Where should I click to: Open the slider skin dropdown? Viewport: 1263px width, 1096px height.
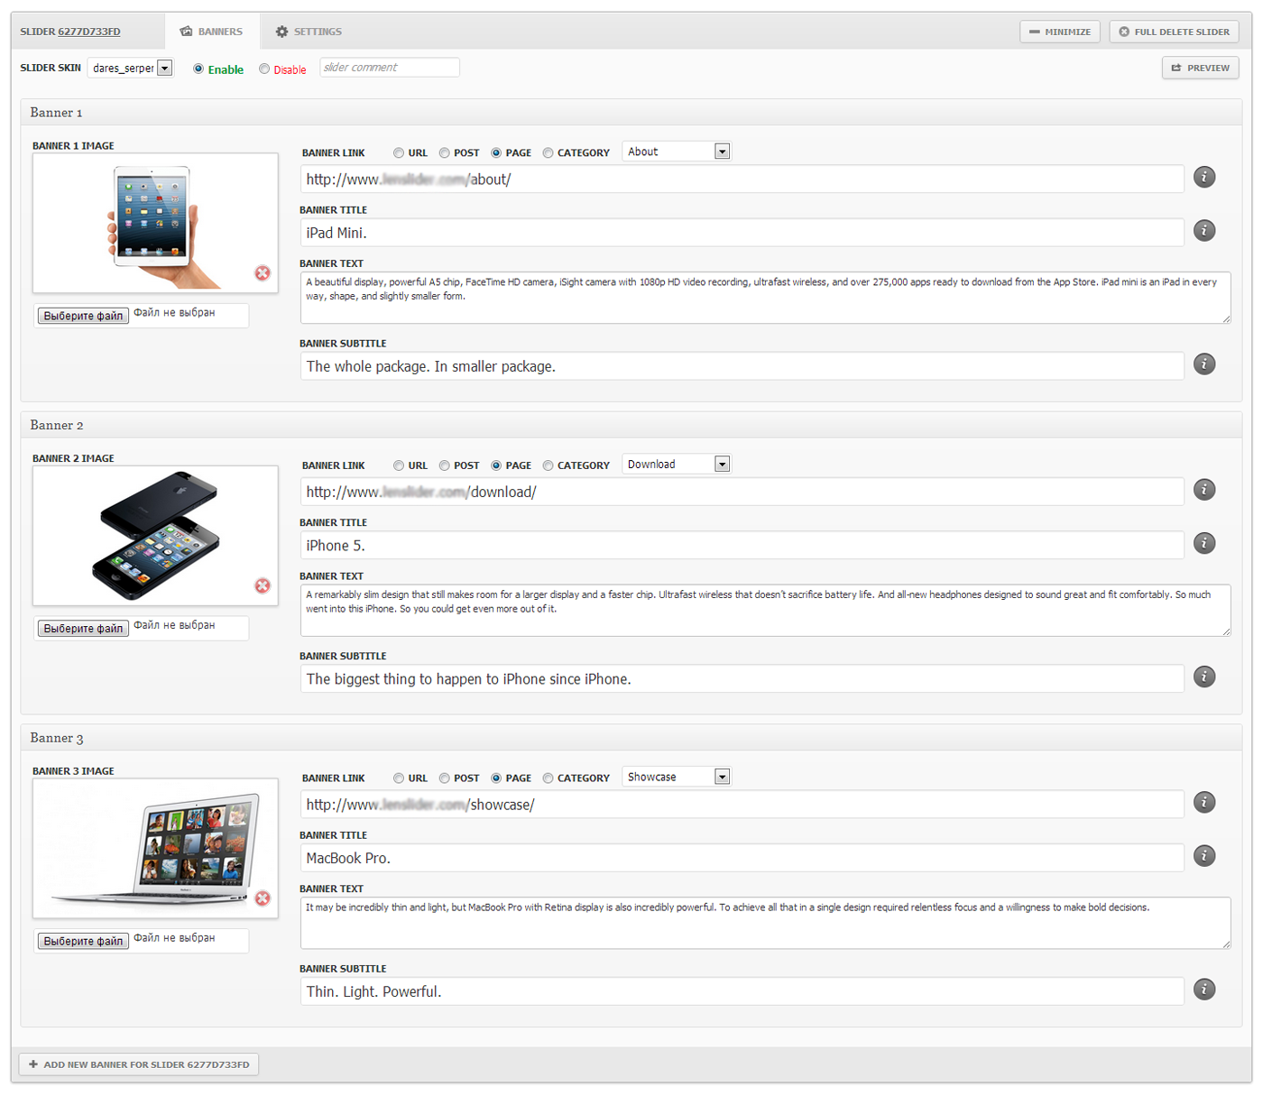point(130,68)
